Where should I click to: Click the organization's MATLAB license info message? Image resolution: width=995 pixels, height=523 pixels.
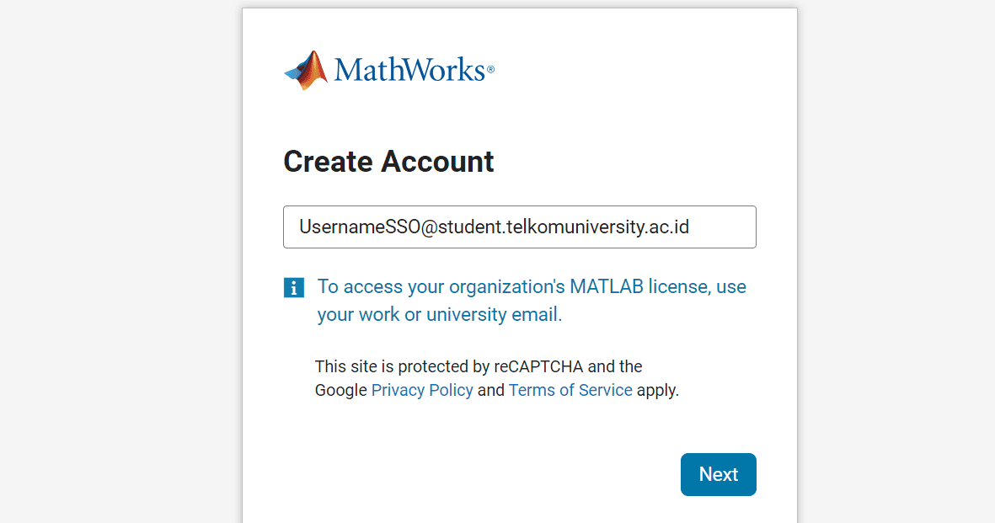point(532,300)
